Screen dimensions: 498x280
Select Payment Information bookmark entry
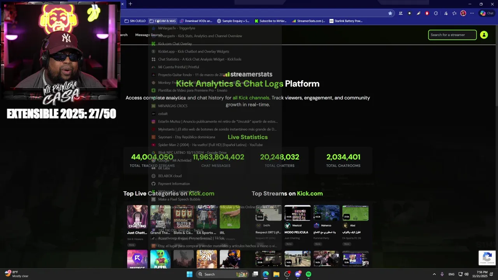tap(215, 184)
